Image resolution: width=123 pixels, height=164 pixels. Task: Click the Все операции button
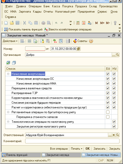[59, 149]
